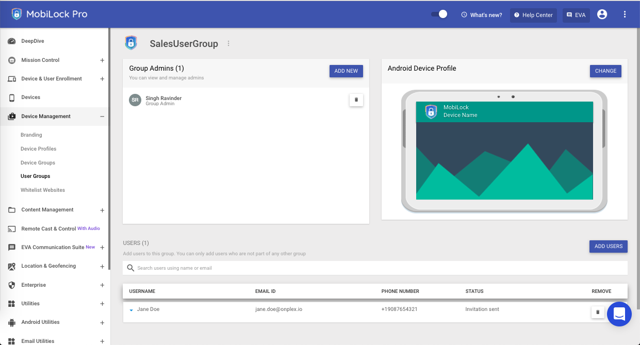Click Jane Doe username cell
640x345 pixels.
point(149,309)
